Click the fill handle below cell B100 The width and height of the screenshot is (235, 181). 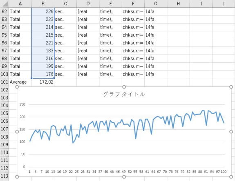point(54,78)
